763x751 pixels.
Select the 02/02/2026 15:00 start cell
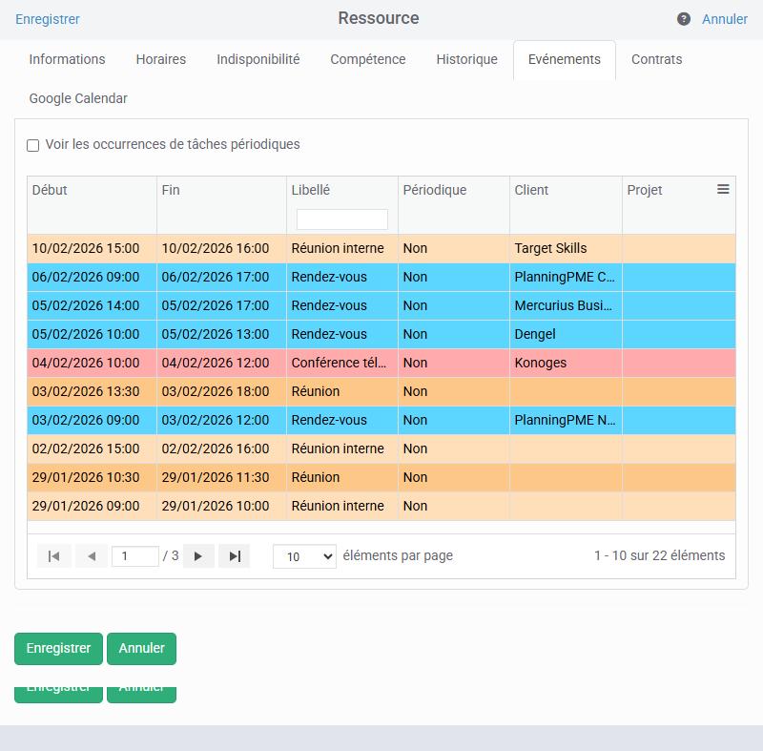[x=92, y=449]
